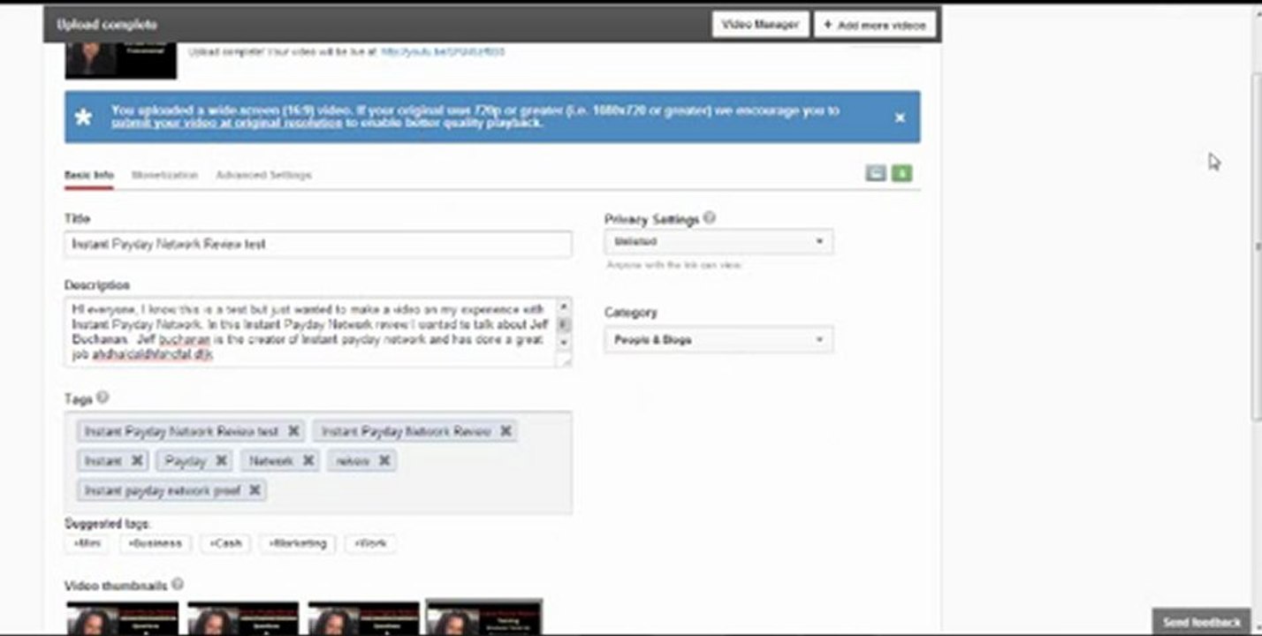Click the Send feedback button
This screenshot has height=636, width=1262.
(x=1202, y=622)
